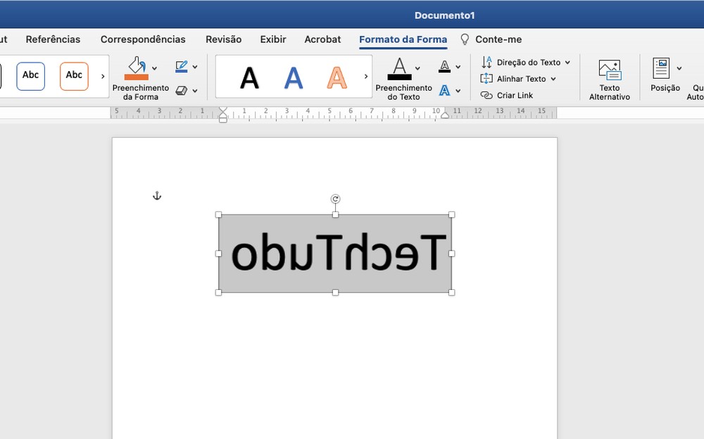The height and width of the screenshot is (439, 704).
Task: Open Alinhar Texto menu
Action: [x=518, y=79]
